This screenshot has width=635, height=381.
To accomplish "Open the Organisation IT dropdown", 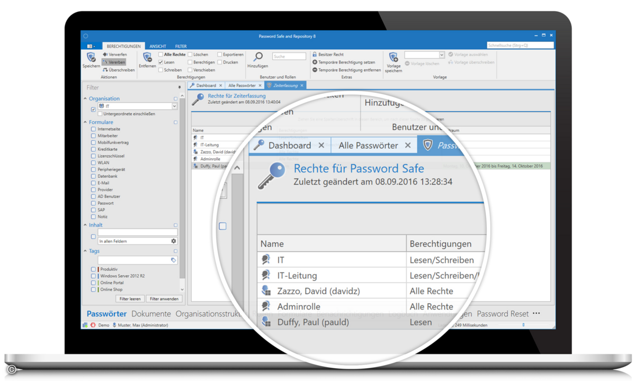I will click(174, 106).
